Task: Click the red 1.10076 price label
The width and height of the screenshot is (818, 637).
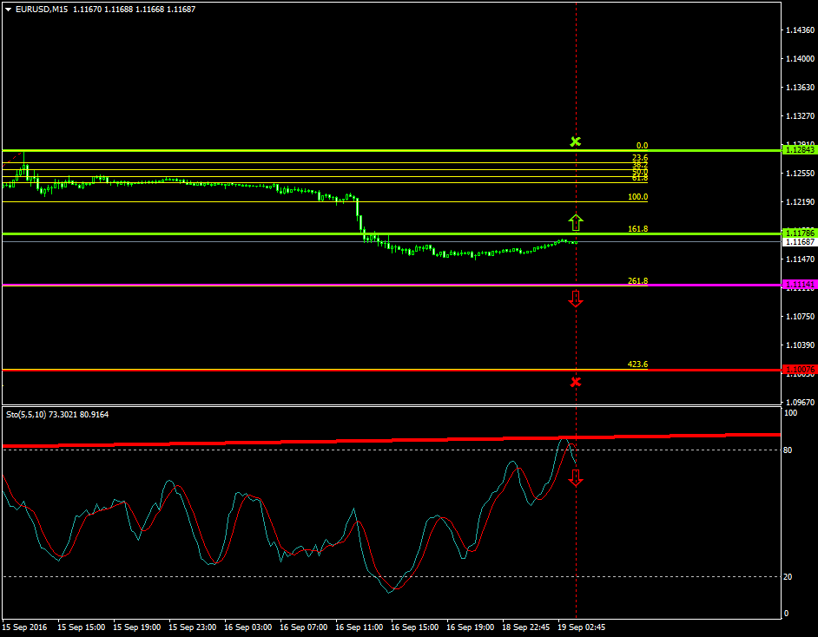Action: click(x=799, y=370)
